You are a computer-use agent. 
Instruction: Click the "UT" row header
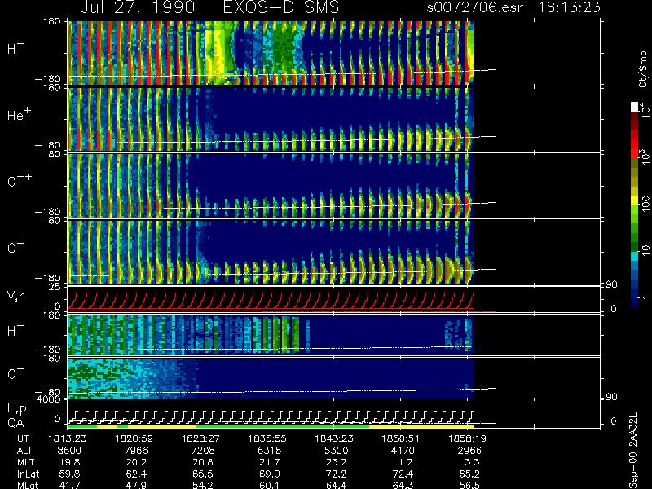tap(23, 438)
